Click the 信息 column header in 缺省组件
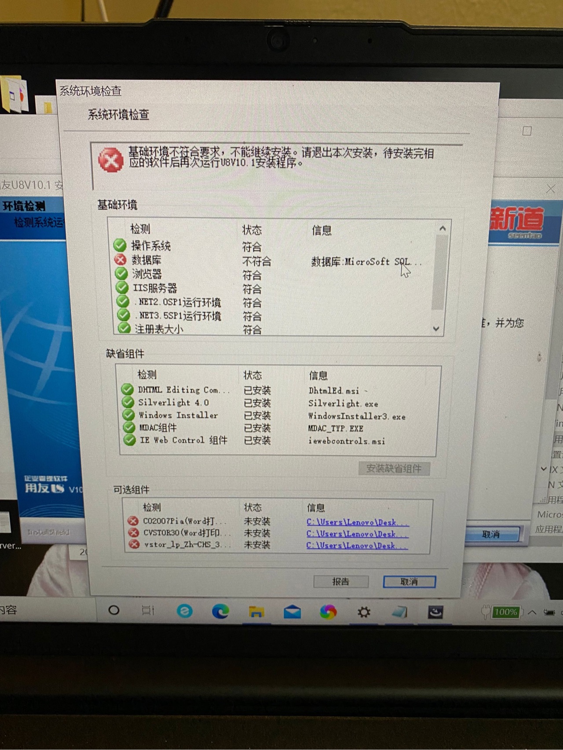 point(318,375)
